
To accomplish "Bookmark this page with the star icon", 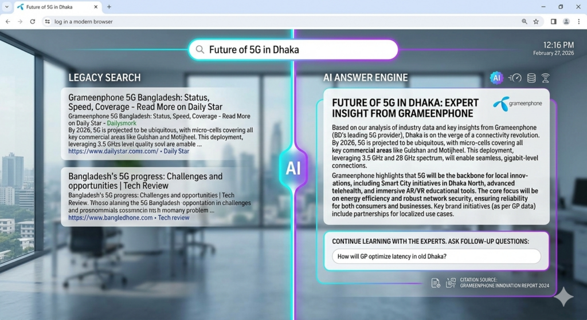I will tap(536, 22).
